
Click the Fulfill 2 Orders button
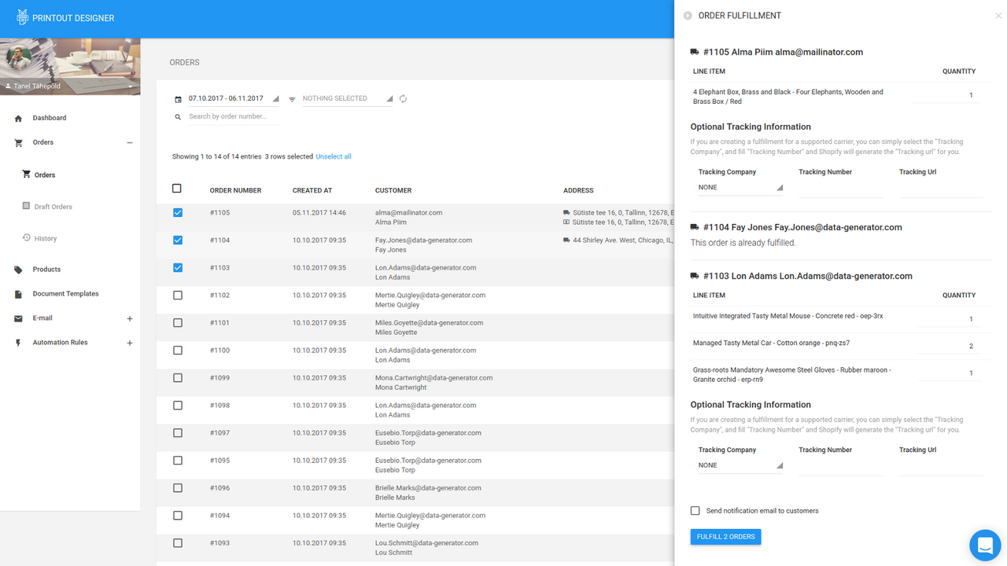point(725,537)
